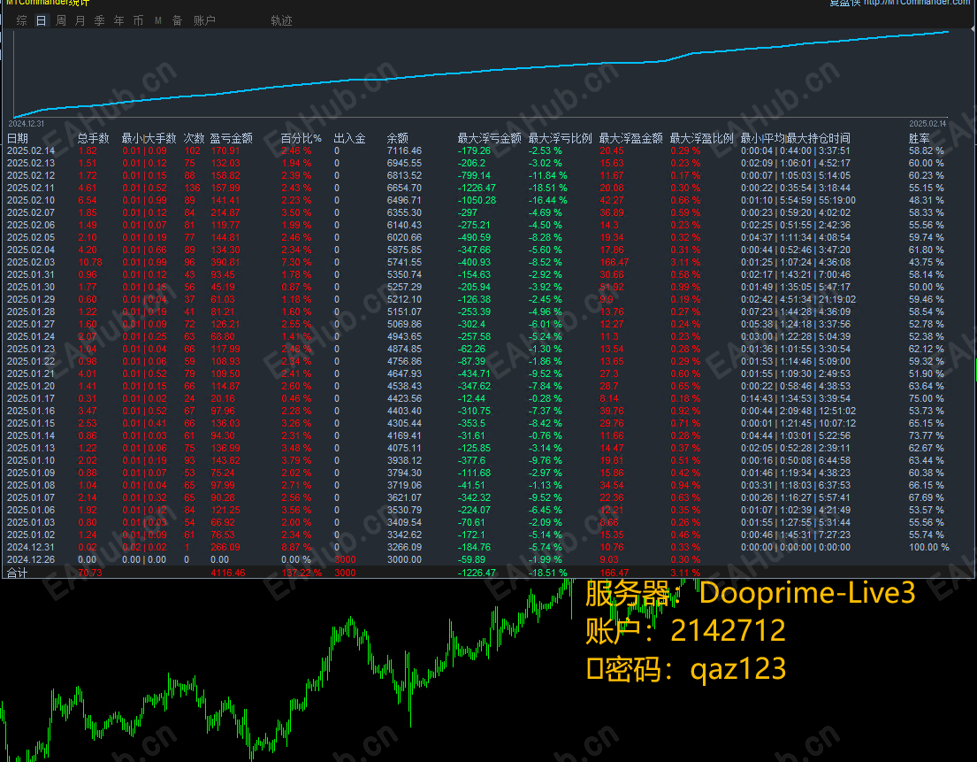Click the 5741.55 balance value
Image resolution: width=977 pixels, height=762 pixels.
coord(404,262)
